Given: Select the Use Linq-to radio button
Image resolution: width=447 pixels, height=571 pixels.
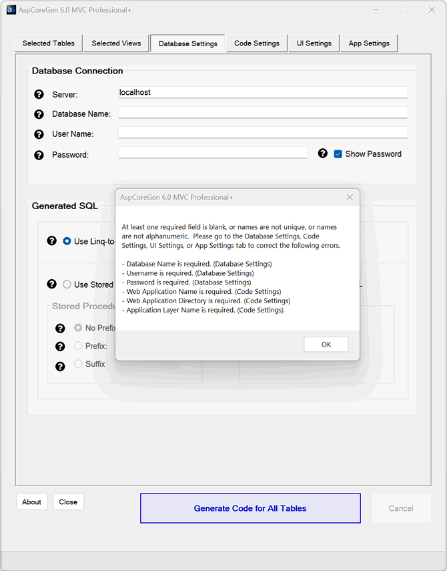Looking at the screenshot, I should click(67, 241).
